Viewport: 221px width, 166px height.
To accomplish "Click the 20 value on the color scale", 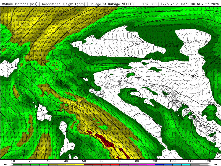I will 31,161.
